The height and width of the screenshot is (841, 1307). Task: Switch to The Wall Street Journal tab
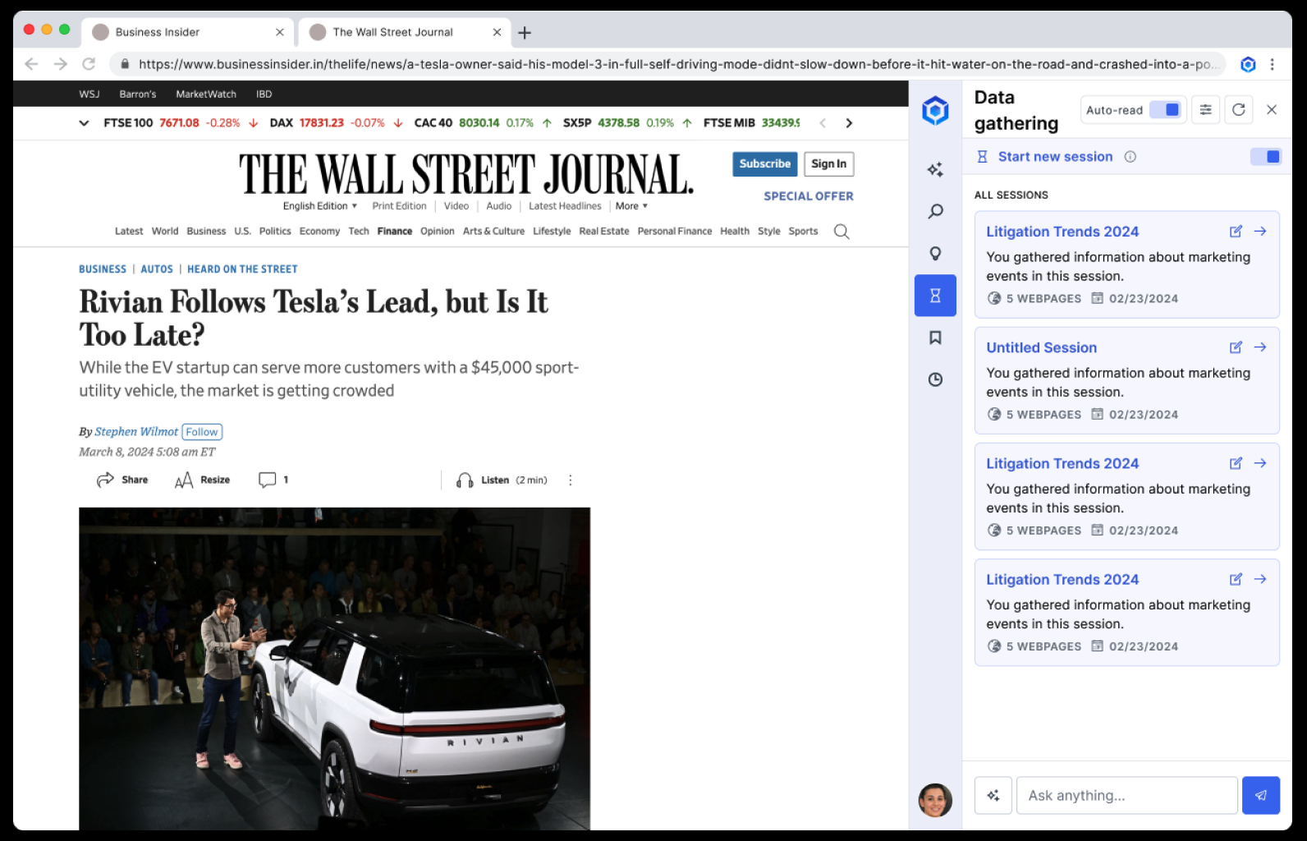click(406, 32)
